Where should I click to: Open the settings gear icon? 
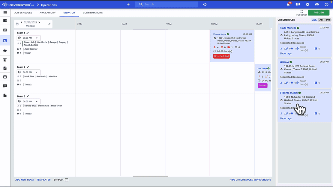[307, 5]
